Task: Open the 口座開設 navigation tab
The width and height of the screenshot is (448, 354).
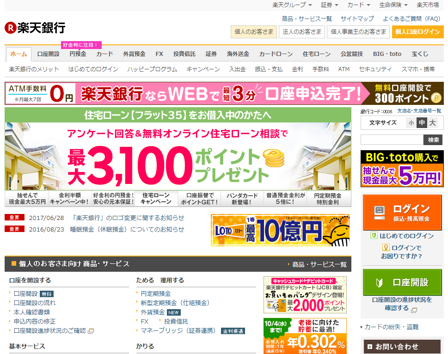Action: coord(48,54)
